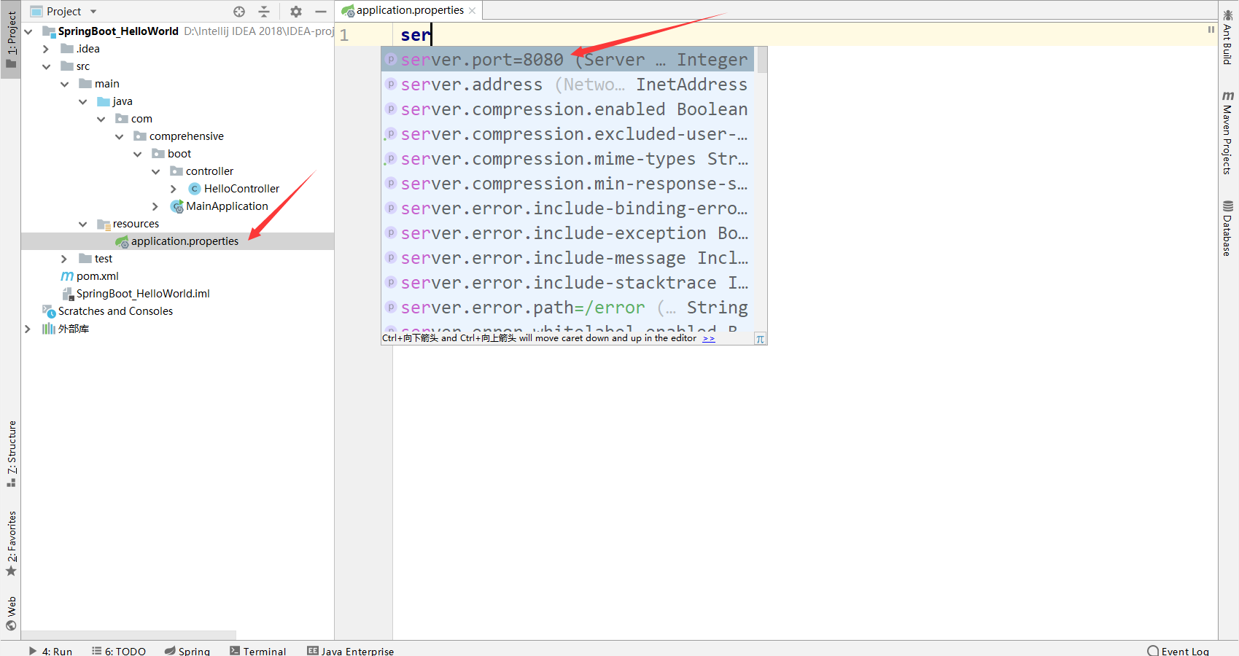Choose server.error.path=/error suggestion

[567, 308]
